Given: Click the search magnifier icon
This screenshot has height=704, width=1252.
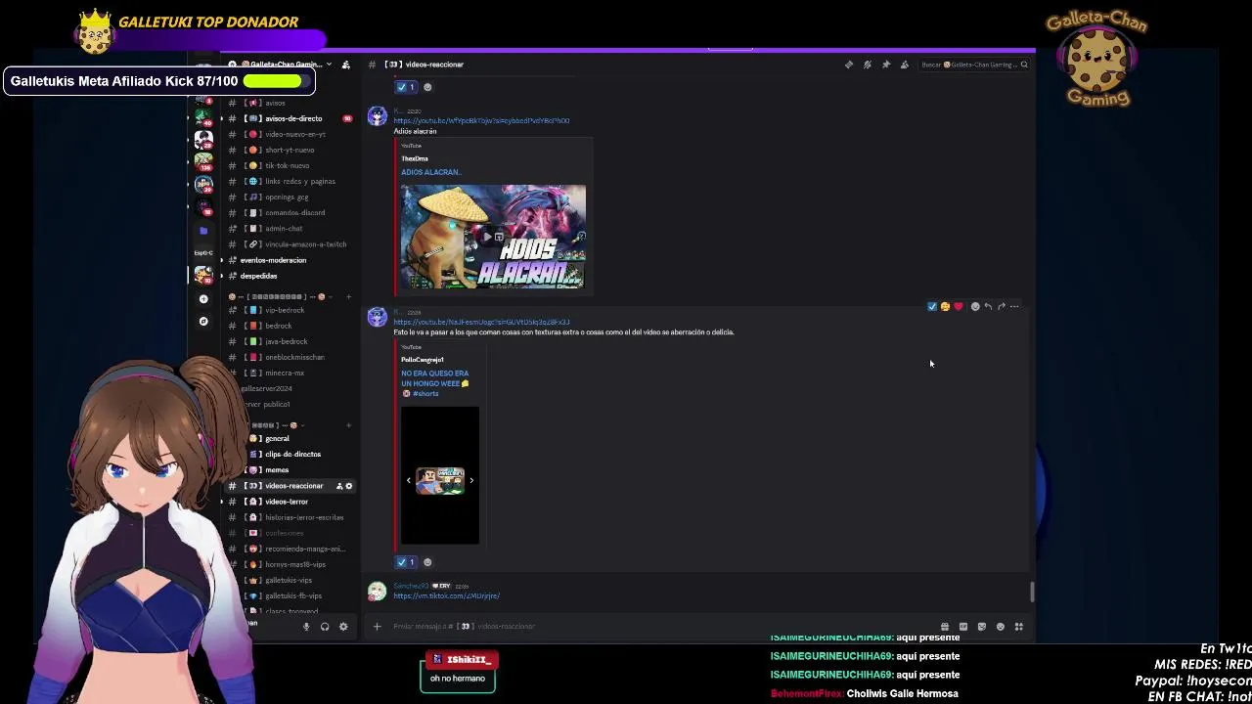Looking at the screenshot, I should pos(1024,65).
